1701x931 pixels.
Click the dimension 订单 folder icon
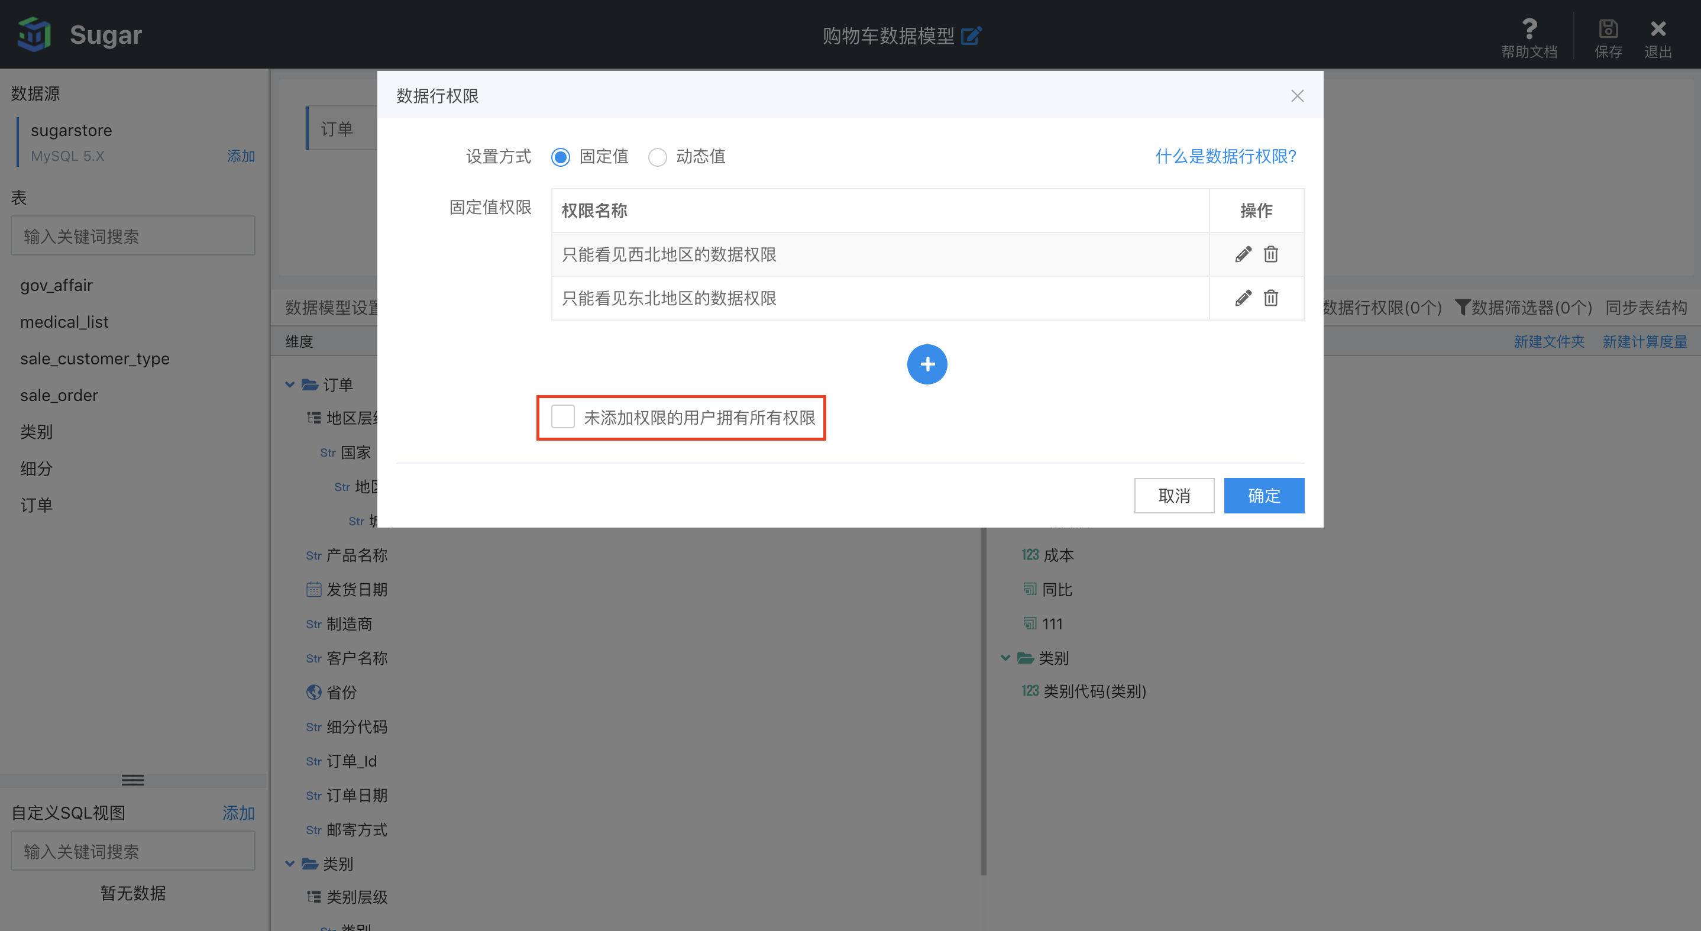310,384
